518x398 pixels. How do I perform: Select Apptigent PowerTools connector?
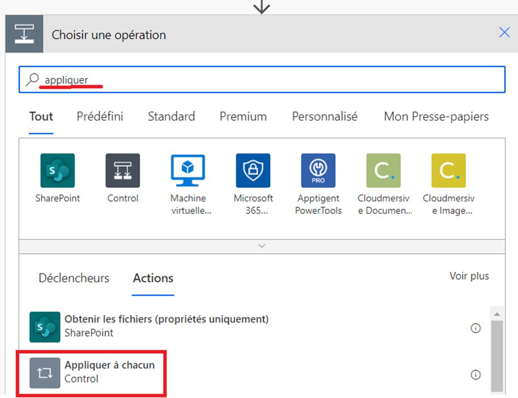click(x=318, y=170)
